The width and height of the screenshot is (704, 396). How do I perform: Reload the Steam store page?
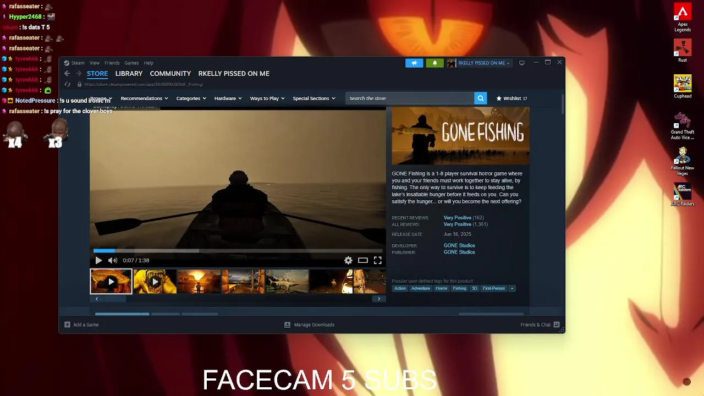tap(67, 84)
